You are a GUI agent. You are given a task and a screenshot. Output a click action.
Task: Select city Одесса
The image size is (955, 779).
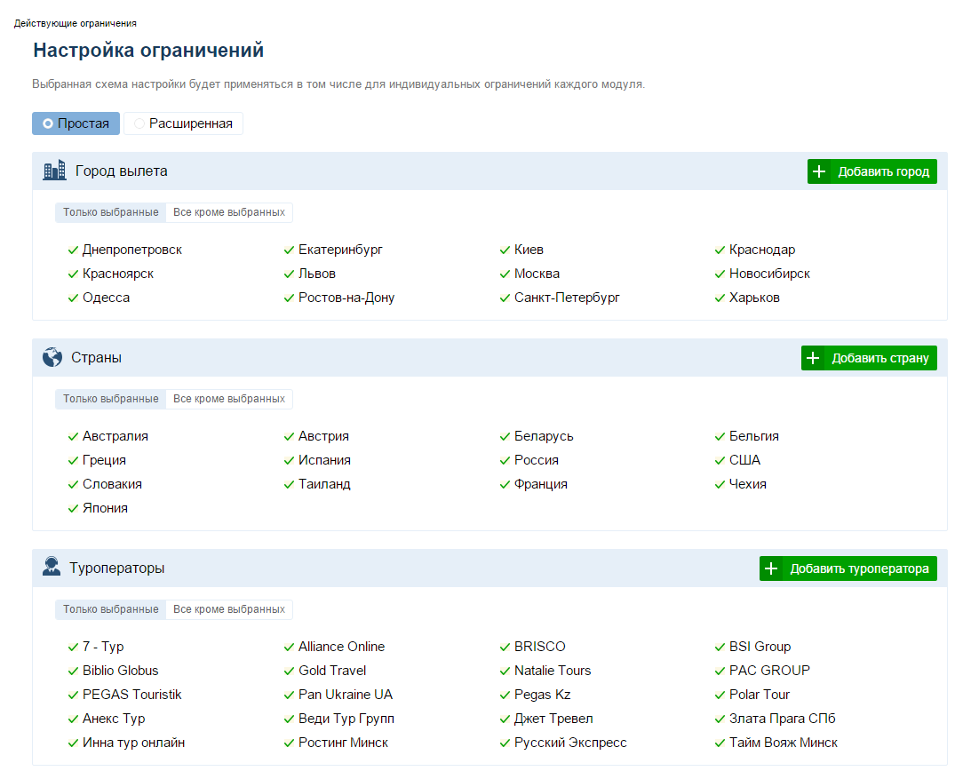[x=106, y=298]
